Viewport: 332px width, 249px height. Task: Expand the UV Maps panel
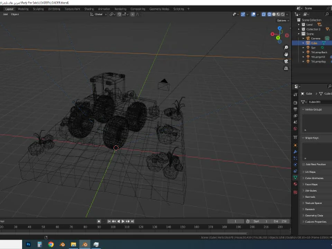(303, 172)
